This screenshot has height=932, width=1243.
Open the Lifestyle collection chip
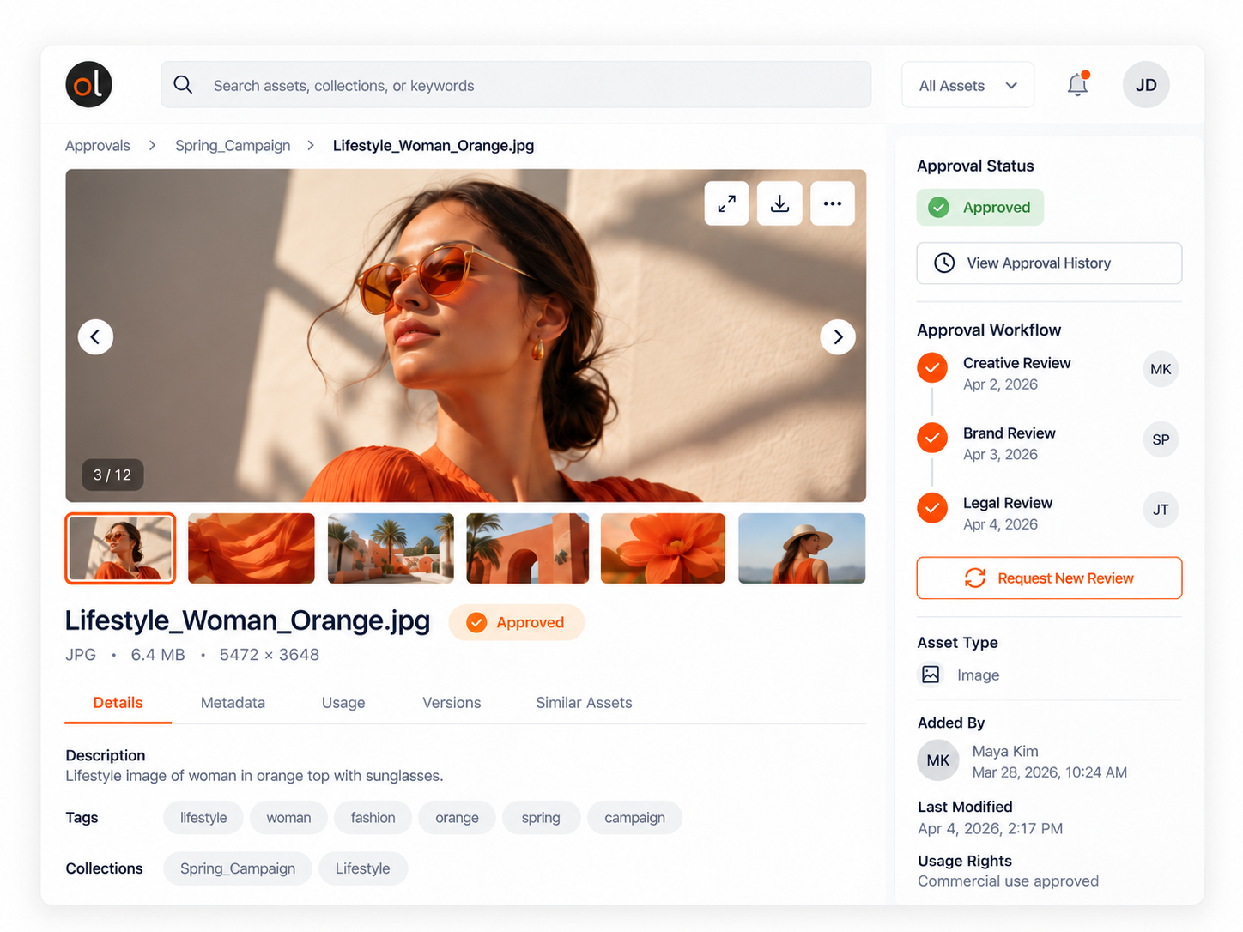click(x=362, y=868)
